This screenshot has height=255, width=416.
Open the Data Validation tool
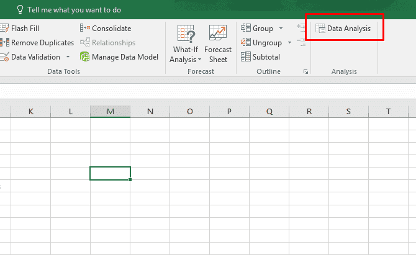click(x=30, y=56)
